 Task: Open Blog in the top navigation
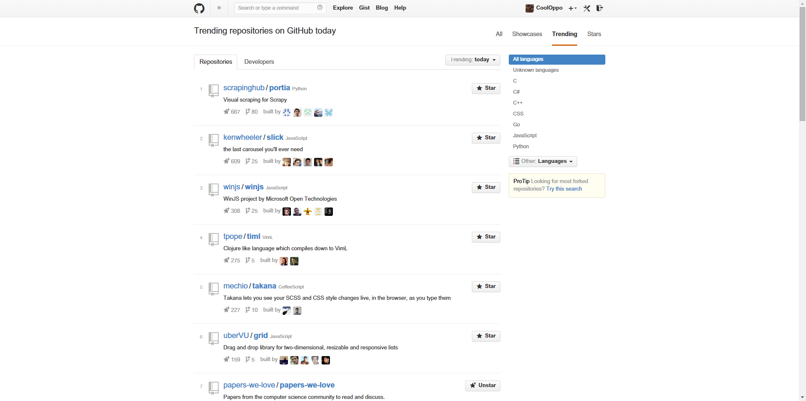coord(382,8)
